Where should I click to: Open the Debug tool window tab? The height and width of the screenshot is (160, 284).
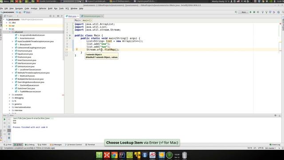[30, 144]
